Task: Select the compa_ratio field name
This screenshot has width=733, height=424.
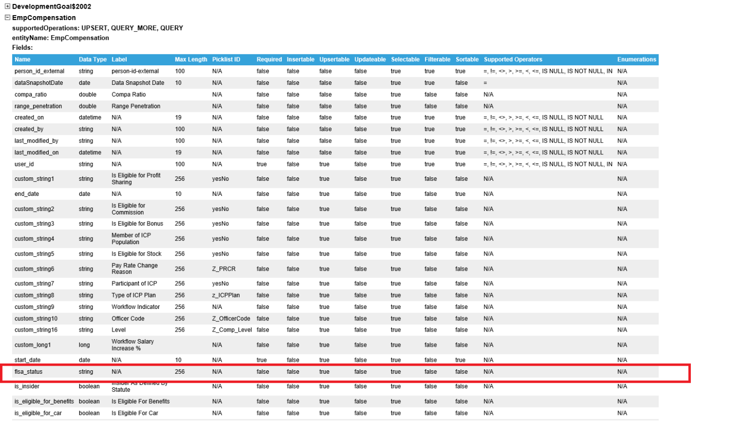Action: tap(31, 94)
